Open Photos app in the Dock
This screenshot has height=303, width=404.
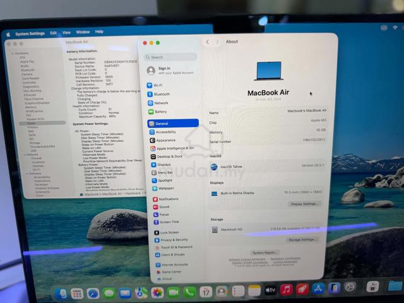click(x=157, y=292)
